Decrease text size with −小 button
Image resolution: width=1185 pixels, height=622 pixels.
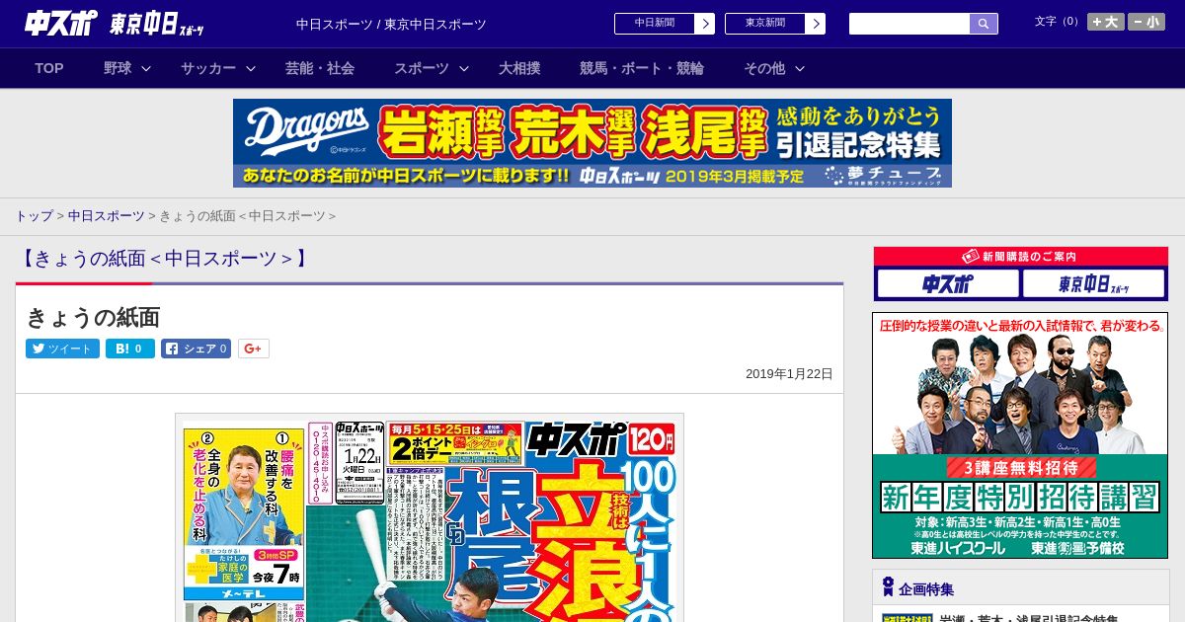1146,22
